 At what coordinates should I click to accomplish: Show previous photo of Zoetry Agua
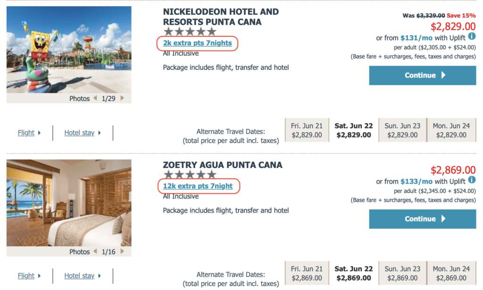pyautogui.click(x=95, y=252)
